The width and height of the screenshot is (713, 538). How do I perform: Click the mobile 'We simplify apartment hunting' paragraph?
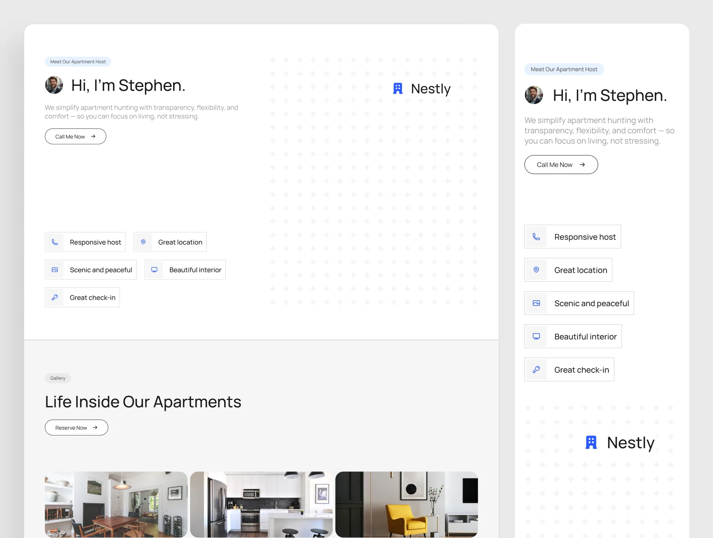click(x=599, y=131)
